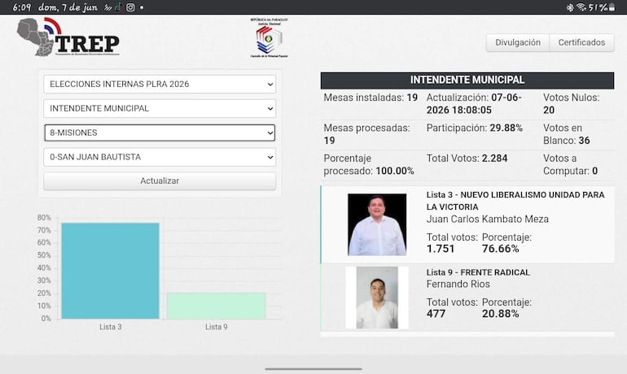Image resolution: width=627 pixels, height=374 pixels.
Task: Open the 8-MISIONES department dropdown
Action: pos(160,133)
